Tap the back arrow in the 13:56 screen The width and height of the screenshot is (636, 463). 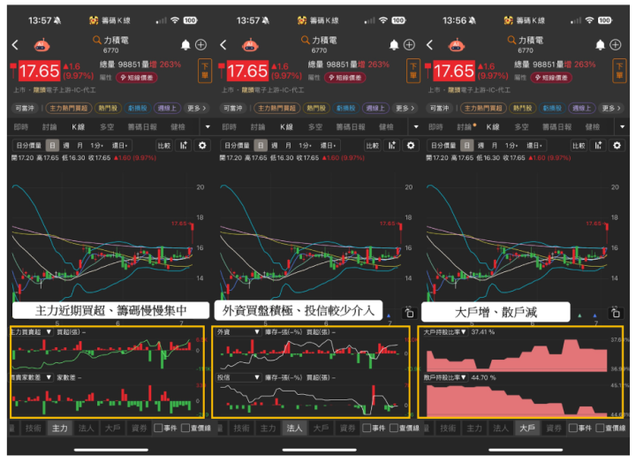click(x=430, y=45)
